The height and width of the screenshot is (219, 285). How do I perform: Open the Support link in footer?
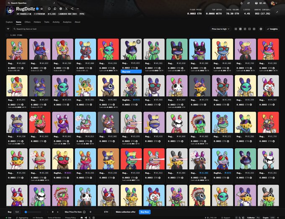tap(225, 218)
